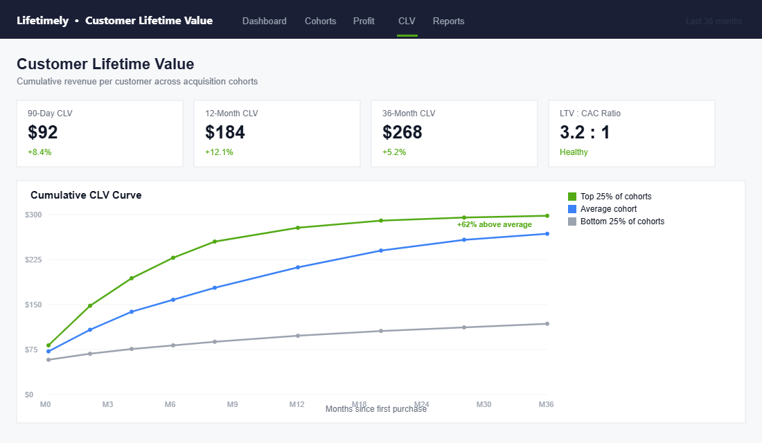Switch to the Dashboard tab

(x=264, y=21)
